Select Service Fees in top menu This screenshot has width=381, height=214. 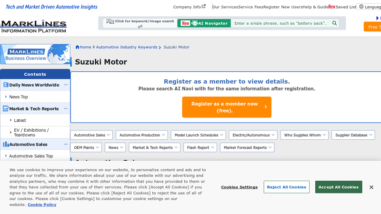[x=251, y=7]
